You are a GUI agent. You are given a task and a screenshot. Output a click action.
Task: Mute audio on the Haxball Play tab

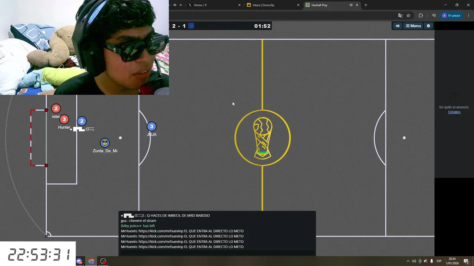click(x=351, y=5)
